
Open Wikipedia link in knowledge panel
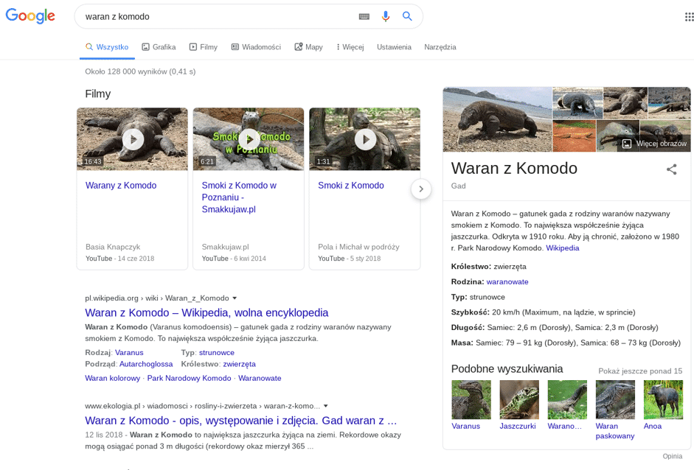click(x=563, y=248)
